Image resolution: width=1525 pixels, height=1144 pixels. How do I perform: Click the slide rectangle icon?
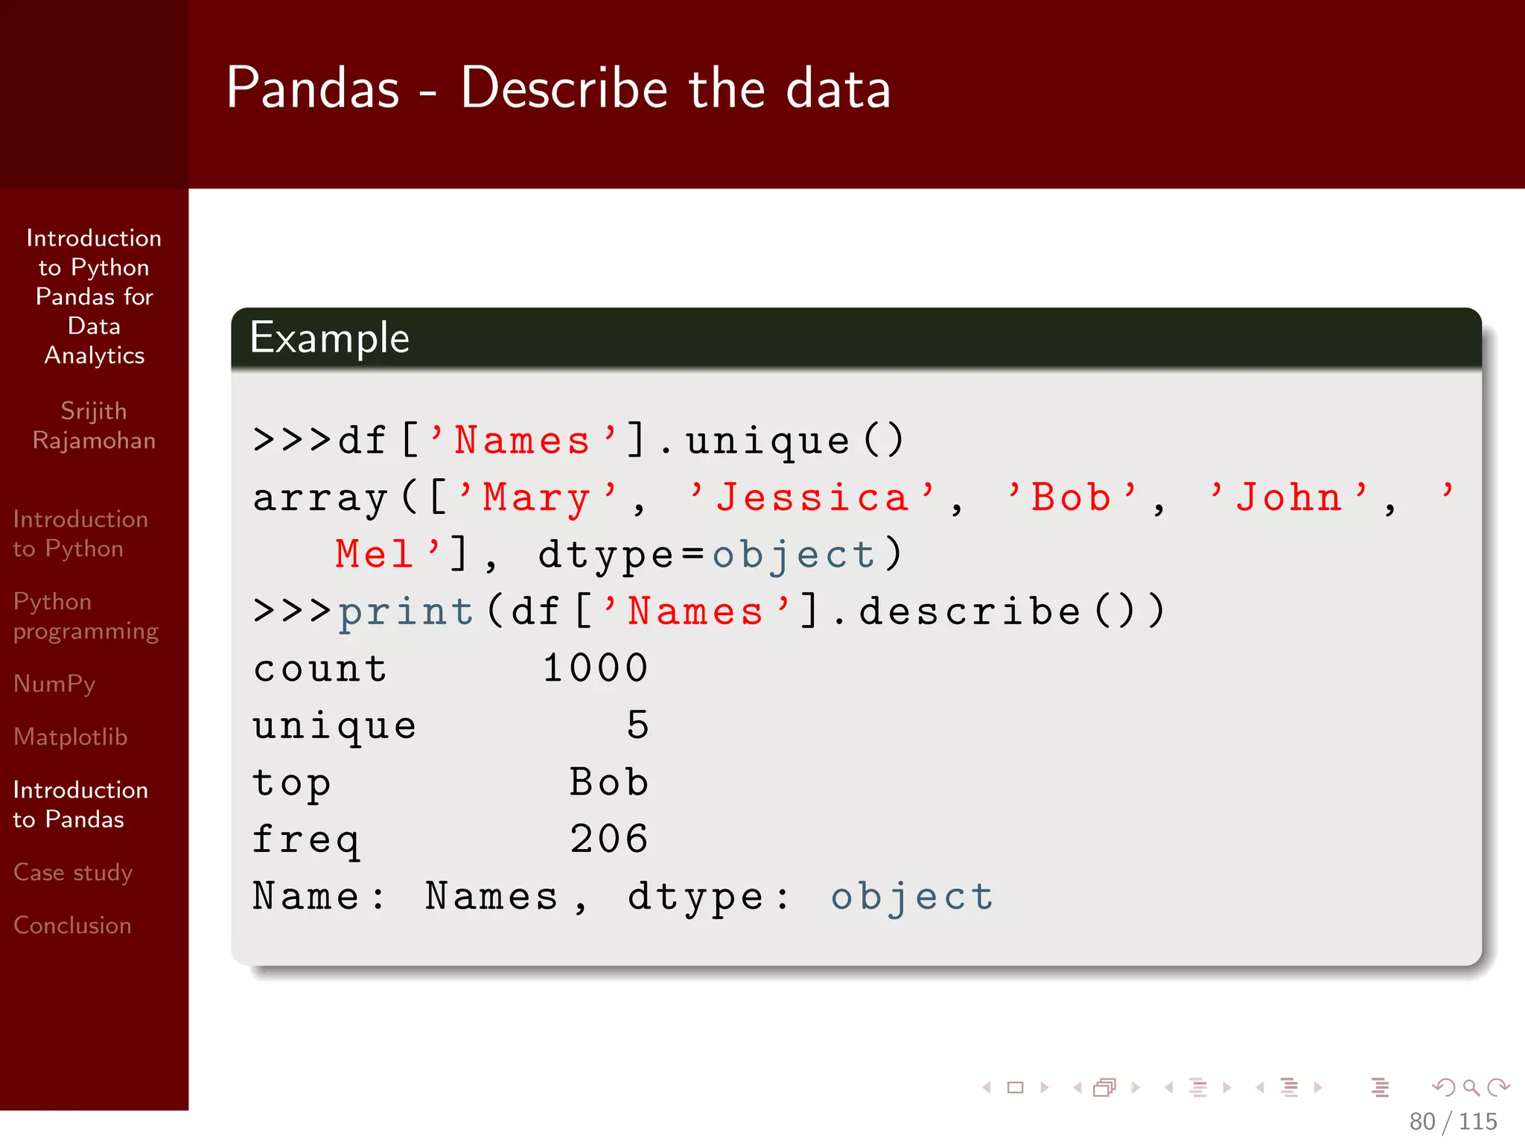tap(1015, 1088)
